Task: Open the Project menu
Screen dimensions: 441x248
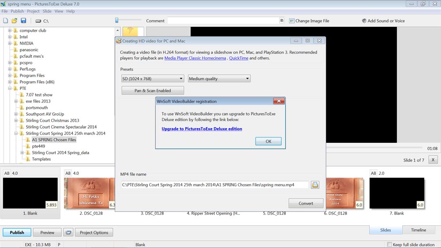Action: tap(33, 11)
